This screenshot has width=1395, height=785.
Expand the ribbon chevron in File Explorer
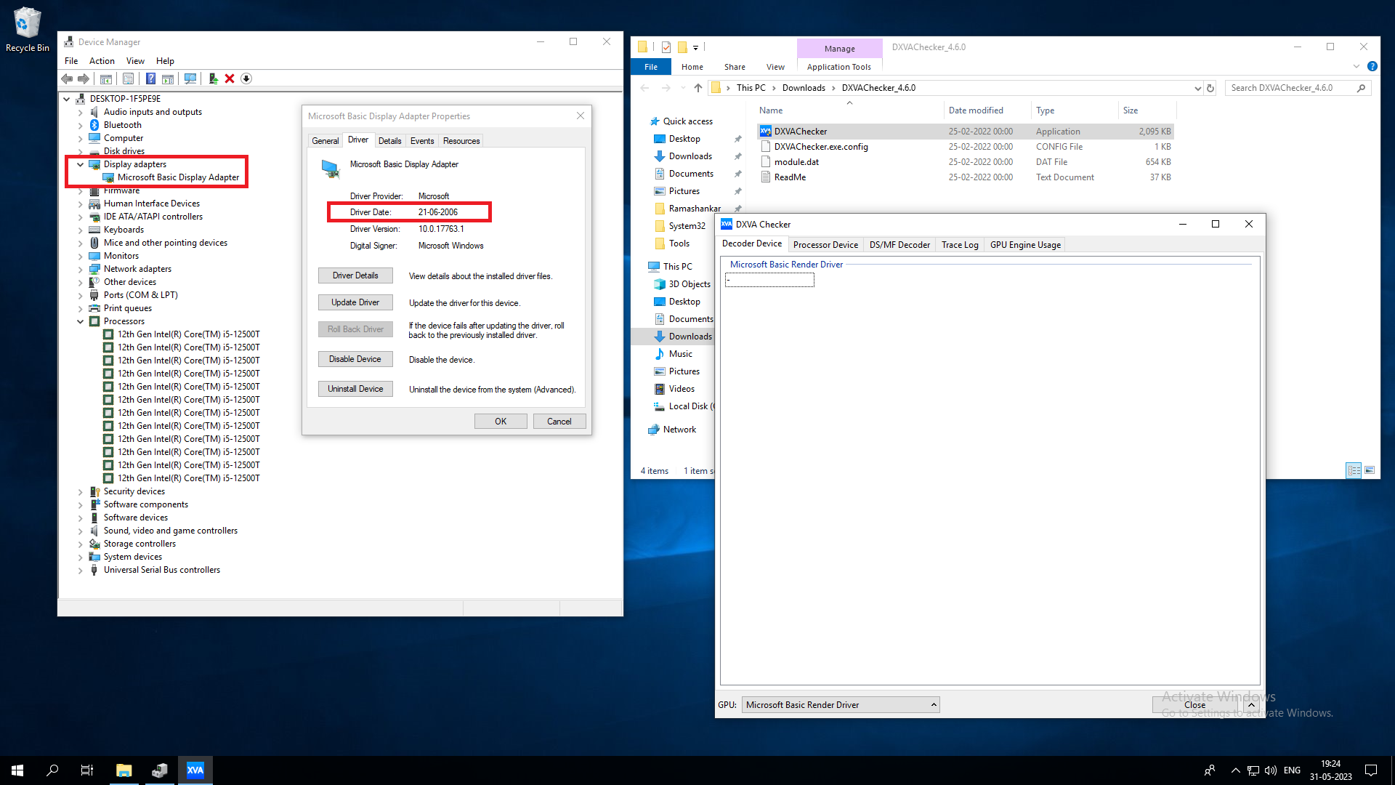[x=1356, y=66]
